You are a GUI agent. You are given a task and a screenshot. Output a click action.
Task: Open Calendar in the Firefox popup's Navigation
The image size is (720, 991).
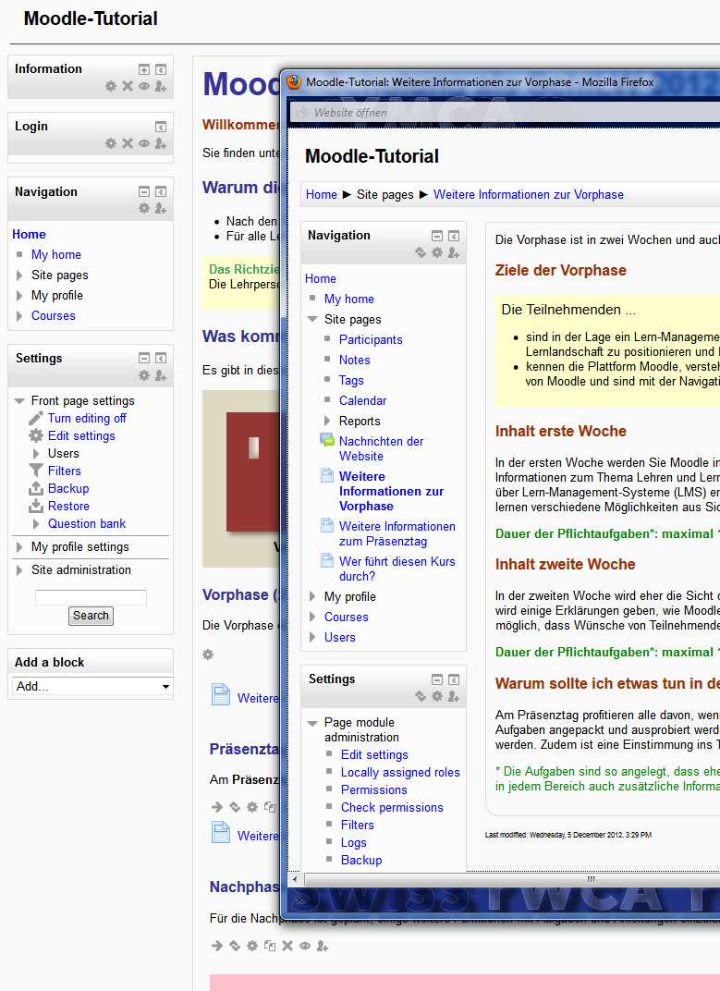click(363, 400)
